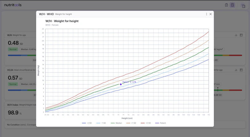Click the 0.57 SD value
This screenshot has width=250, height=137.
pyautogui.click(x=15, y=78)
